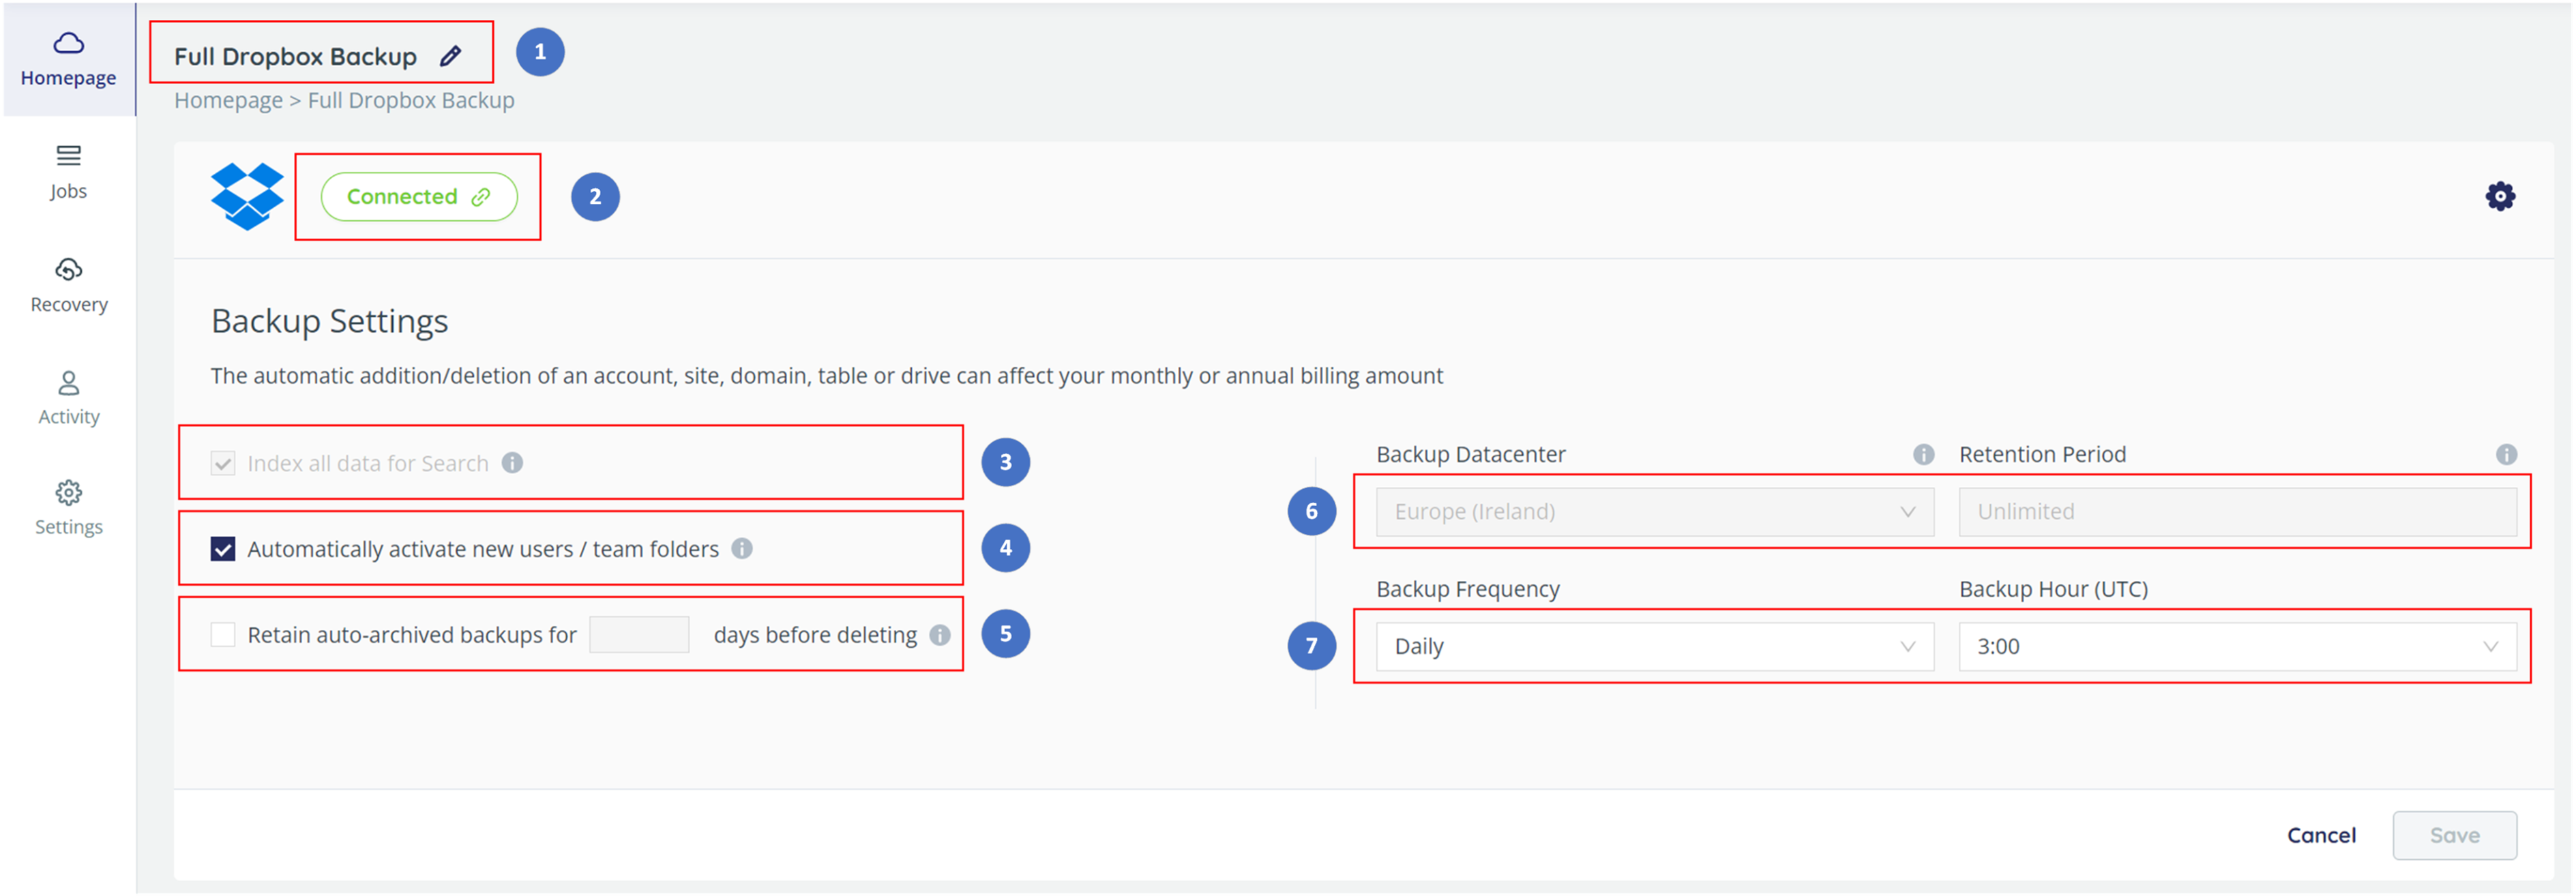
Task: Click the pencil edit icon beside backup name
Action: (x=451, y=56)
